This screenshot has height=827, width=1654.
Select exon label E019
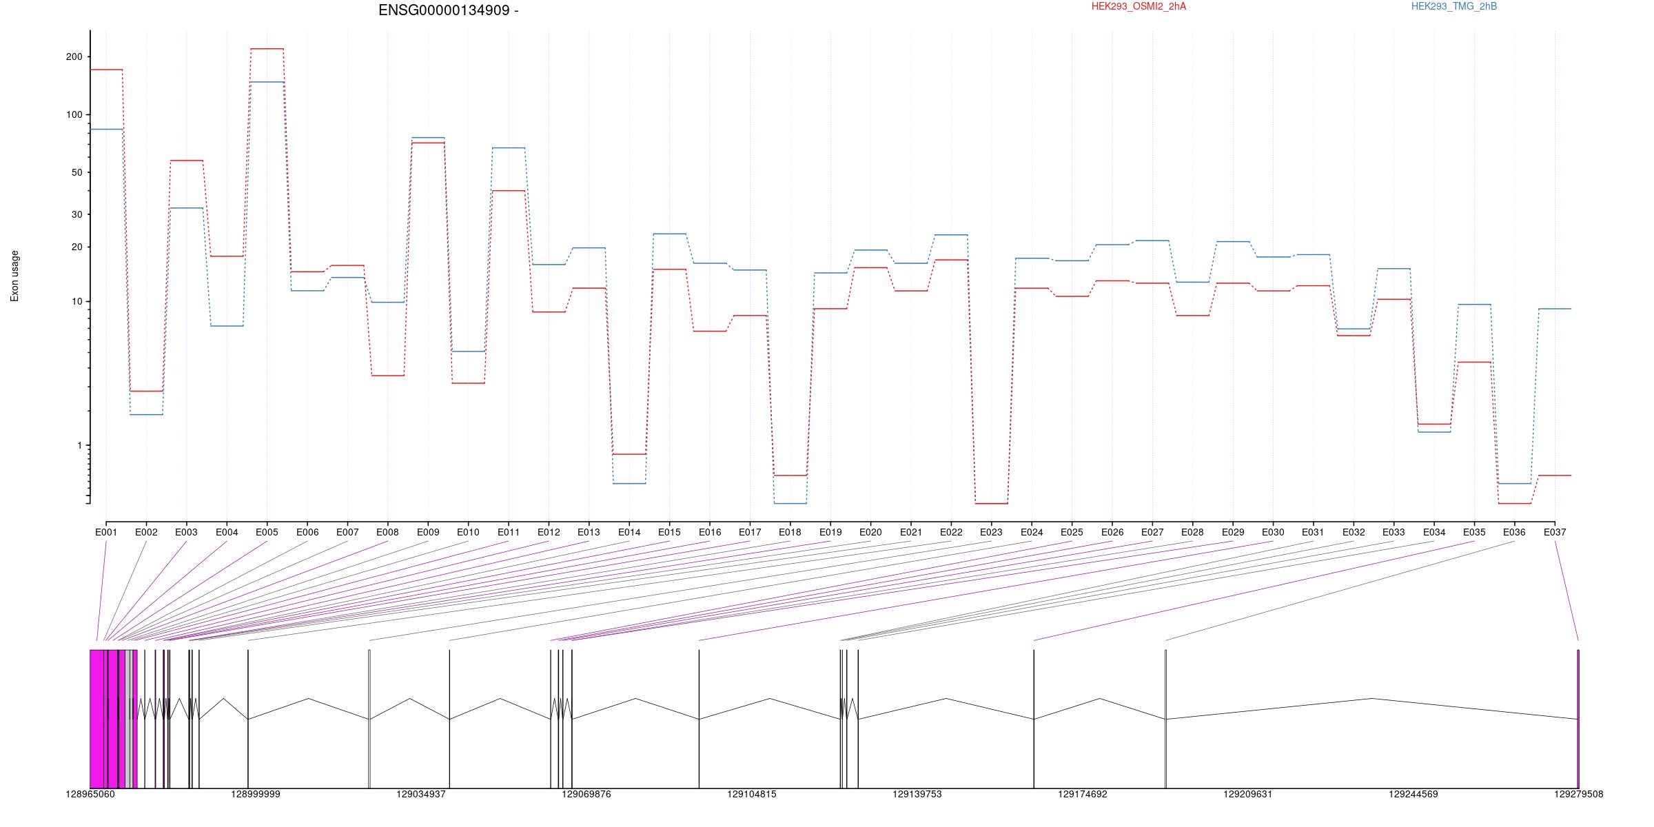tap(830, 532)
